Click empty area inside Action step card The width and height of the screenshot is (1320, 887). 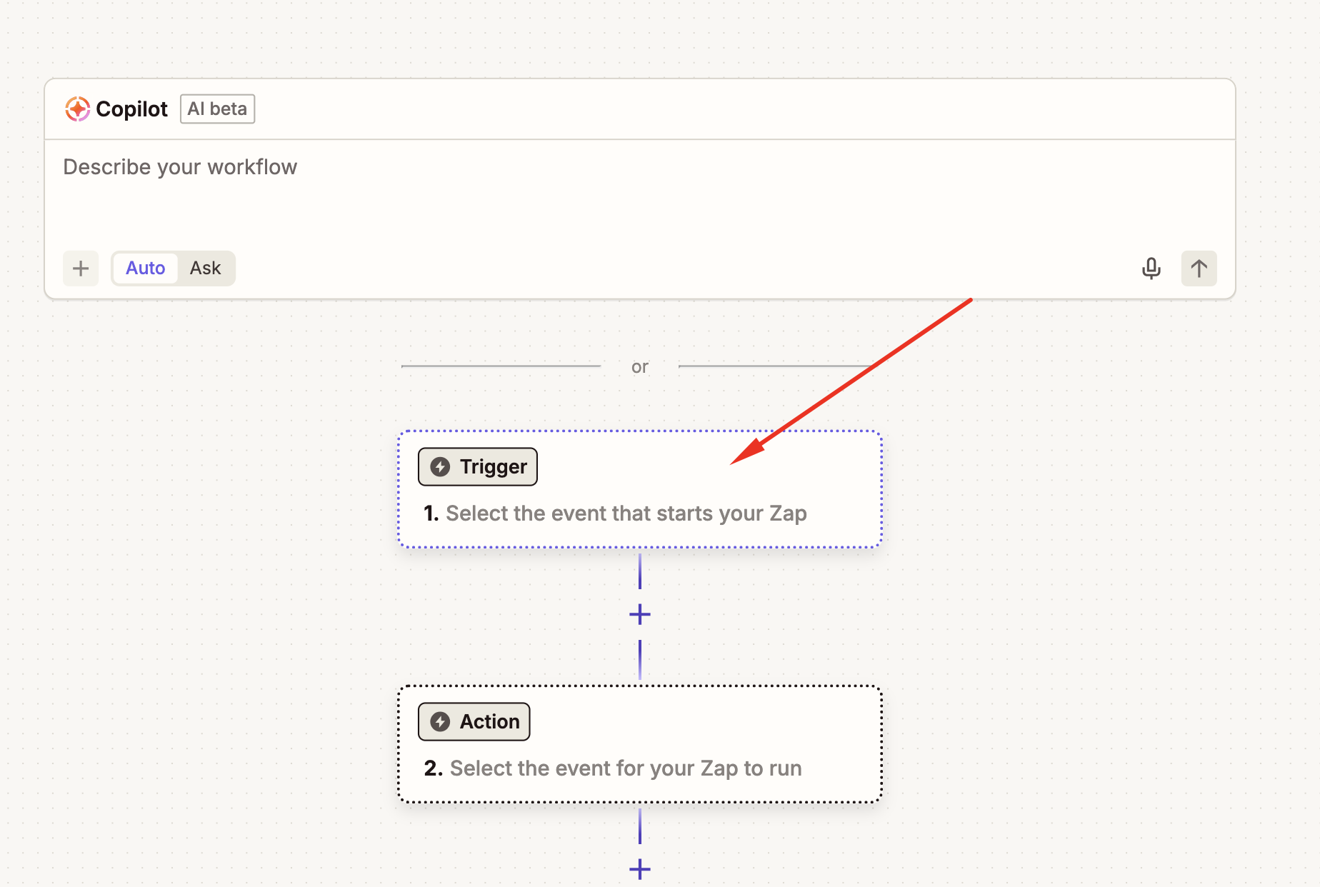coord(714,721)
